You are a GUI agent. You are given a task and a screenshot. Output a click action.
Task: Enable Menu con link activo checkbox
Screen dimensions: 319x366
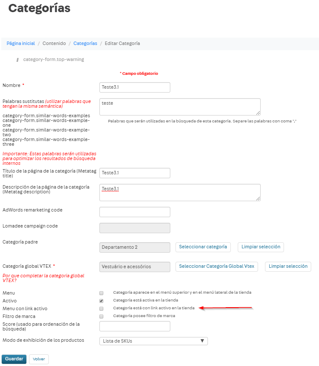(x=101, y=308)
